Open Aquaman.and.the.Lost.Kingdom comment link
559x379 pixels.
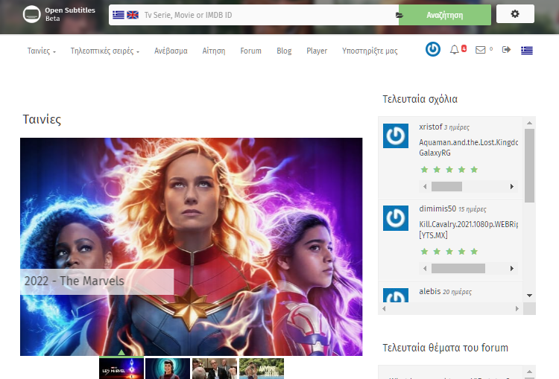pyautogui.click(x=469, y=147)
